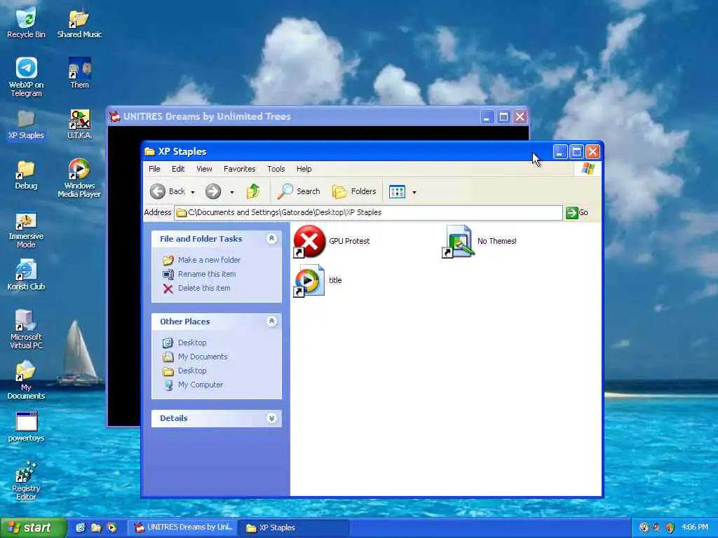The image size is (718, 538).
Task: Click the Windows flag logo in Explorer
Action: click(588, 169)
